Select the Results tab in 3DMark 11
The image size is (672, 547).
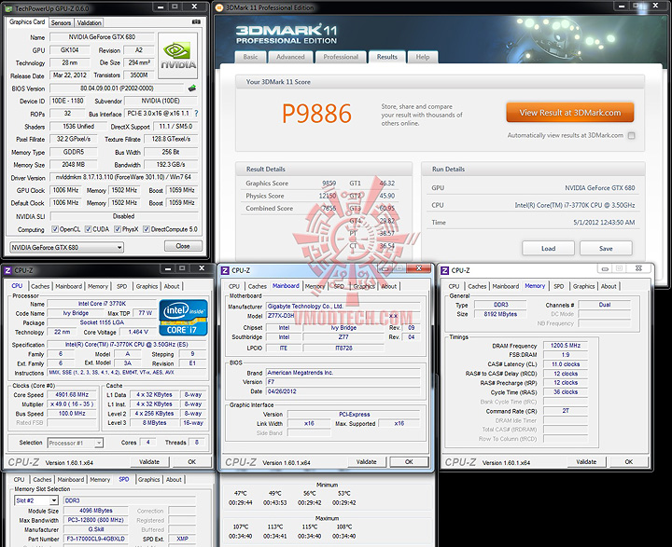click(x=387, y=57)
